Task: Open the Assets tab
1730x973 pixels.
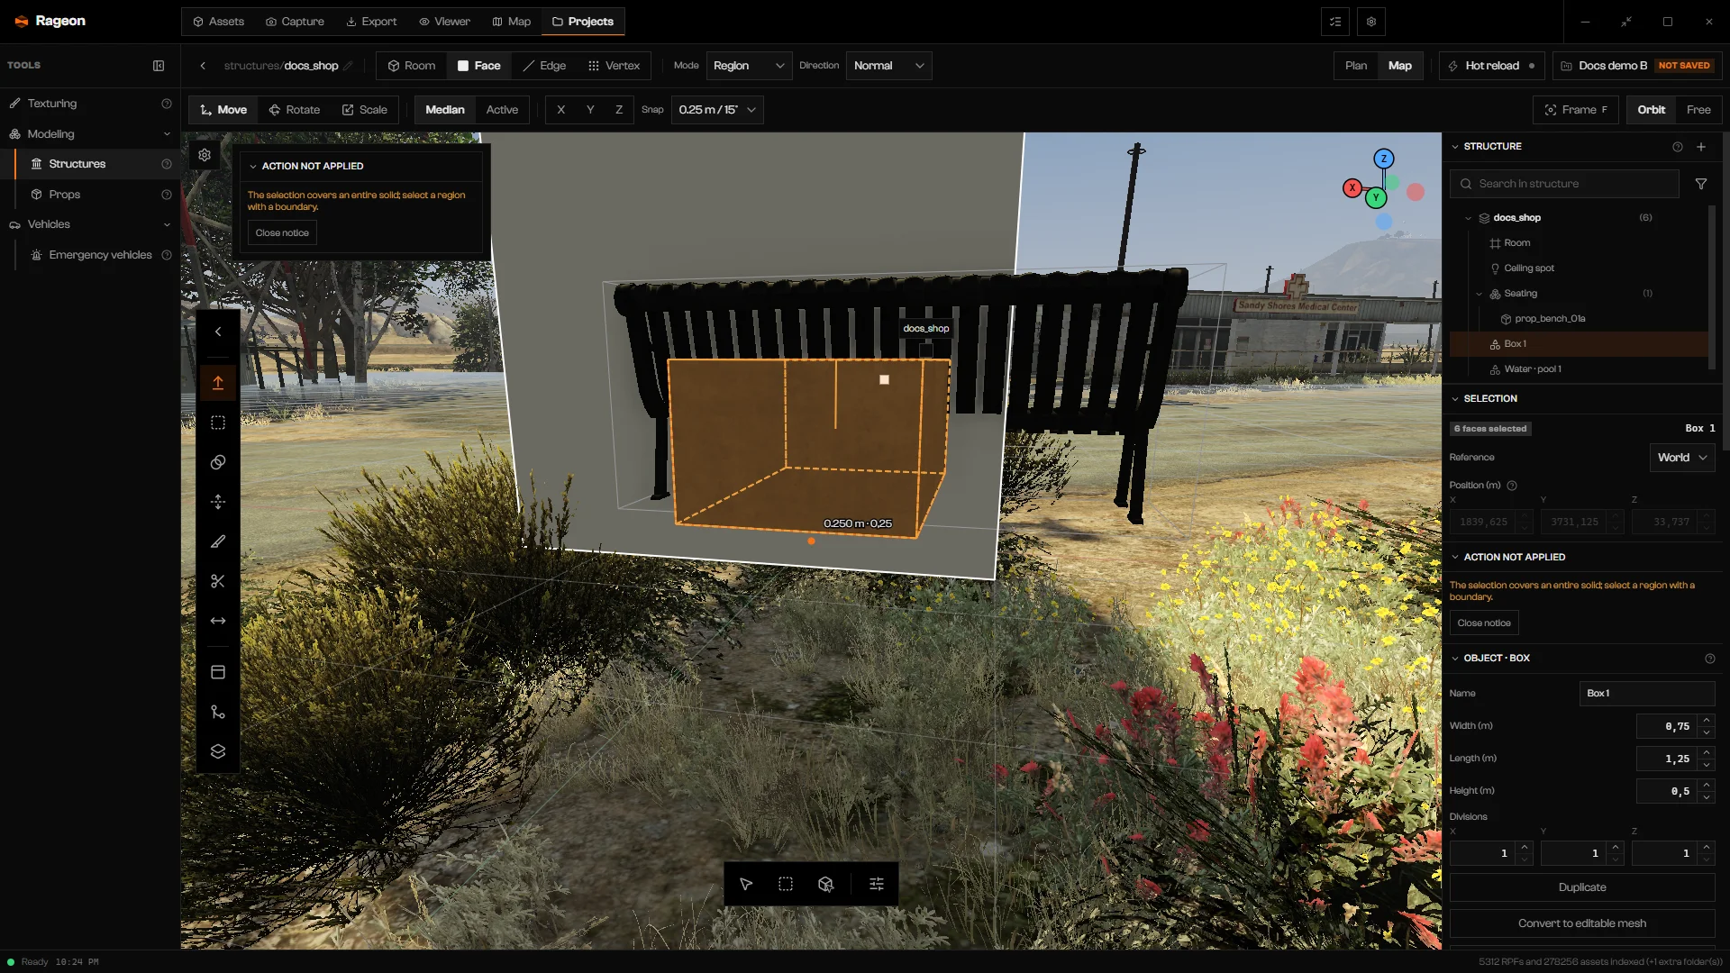Action: [219, 22]
